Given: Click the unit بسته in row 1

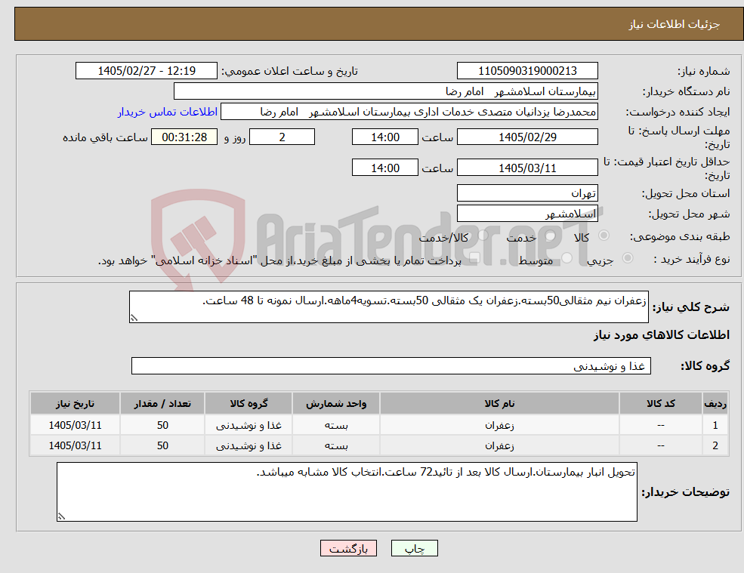Looking at the screenshot, I should [x=336, y=426].
